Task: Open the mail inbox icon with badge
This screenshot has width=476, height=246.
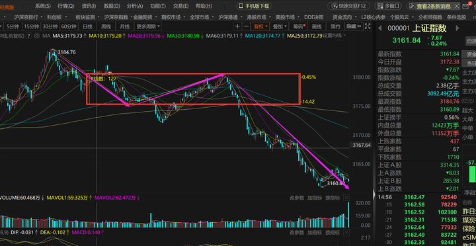Action: 465,6
